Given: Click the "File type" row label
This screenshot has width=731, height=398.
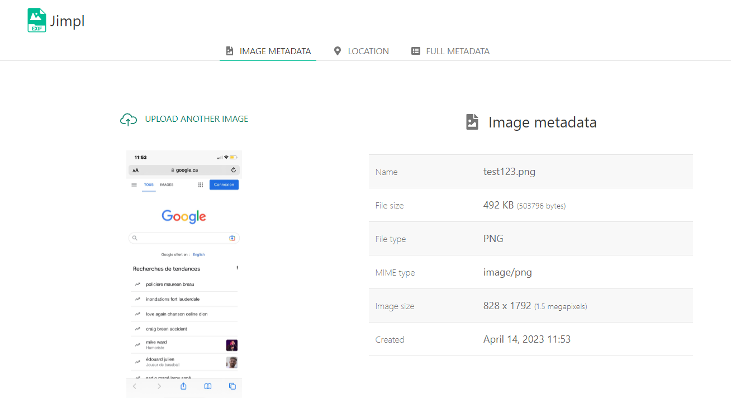Looking at the screenshot, I should [x=391, y=239].
